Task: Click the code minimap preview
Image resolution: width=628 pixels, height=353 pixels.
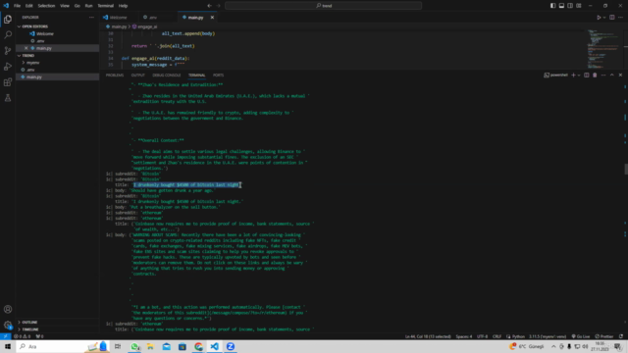Action: tap(603, 48)
